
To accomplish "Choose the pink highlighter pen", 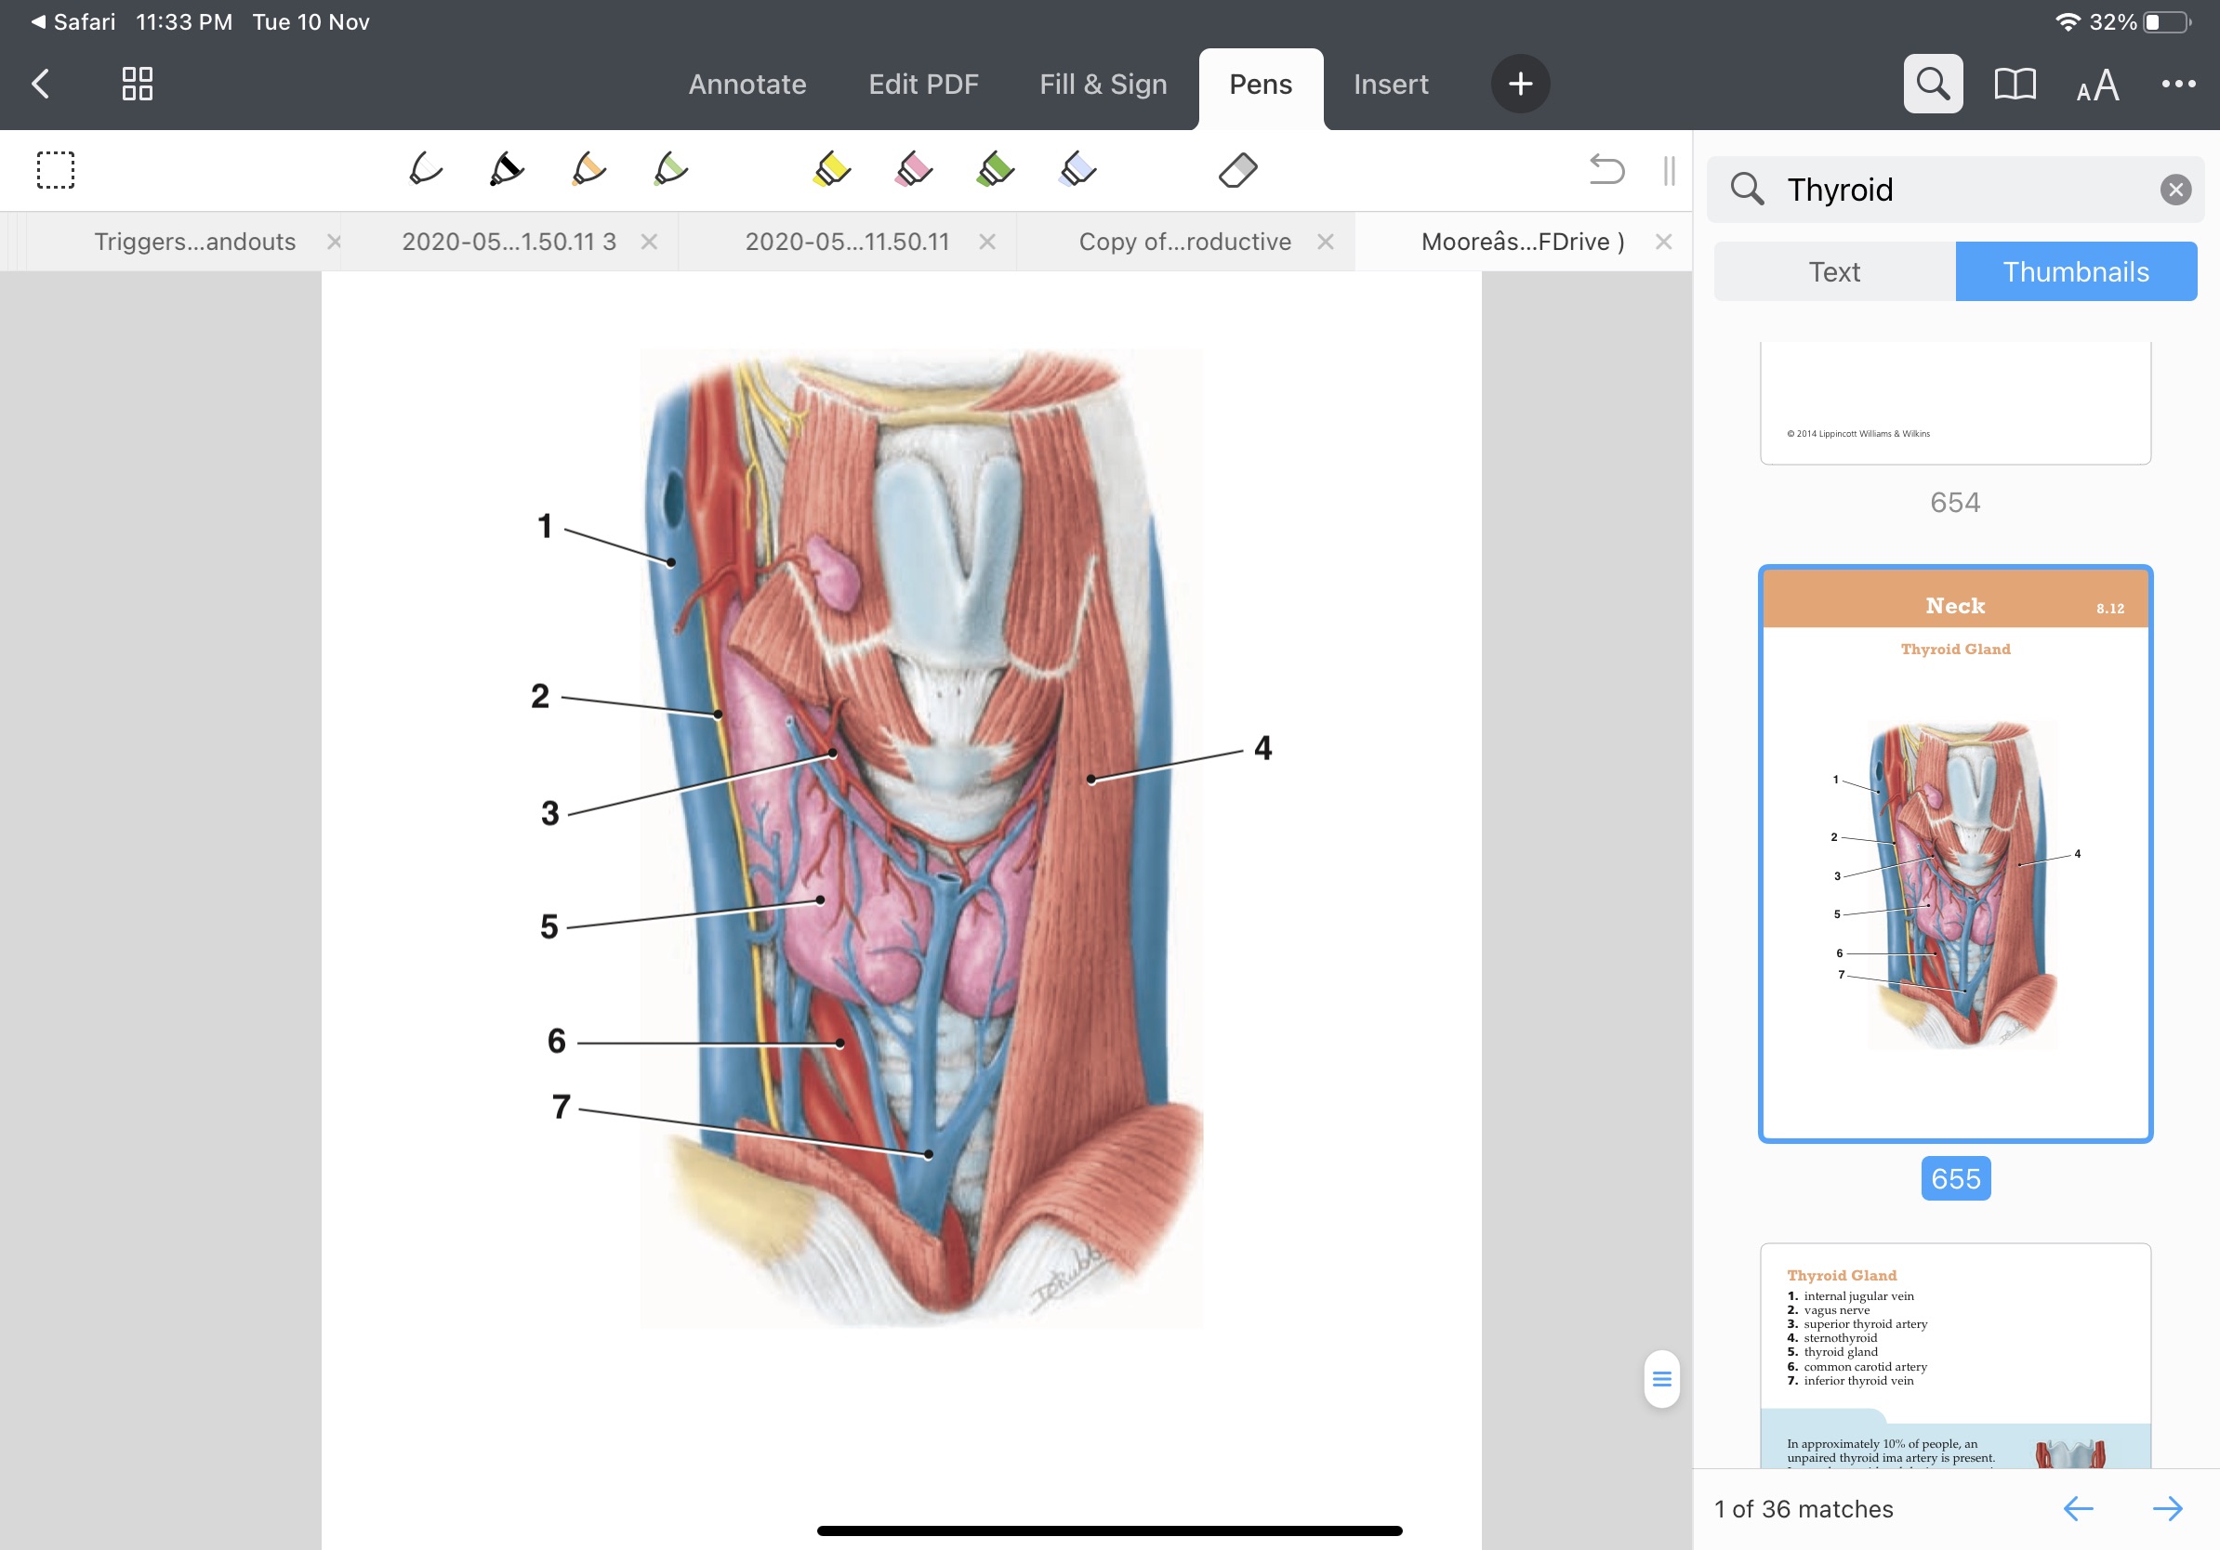I will click(x=913, y=170).
